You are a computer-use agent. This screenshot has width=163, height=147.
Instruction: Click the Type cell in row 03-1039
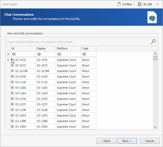88,77
